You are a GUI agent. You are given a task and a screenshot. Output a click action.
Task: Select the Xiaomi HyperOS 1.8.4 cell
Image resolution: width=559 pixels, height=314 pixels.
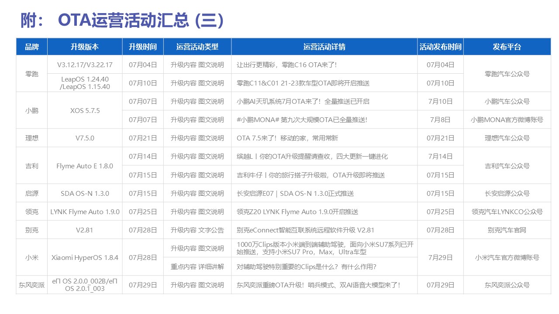tap(85, 257)
